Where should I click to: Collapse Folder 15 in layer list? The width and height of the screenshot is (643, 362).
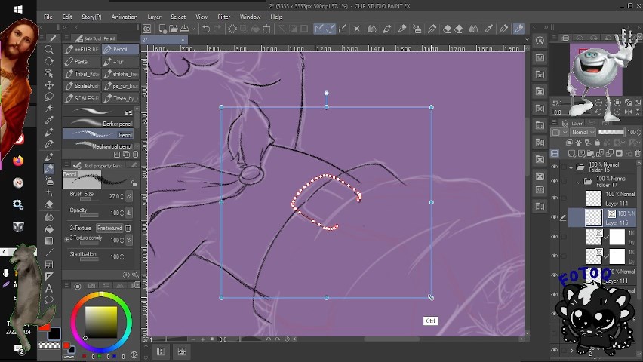pyautogui.click(x=571, y=167)
